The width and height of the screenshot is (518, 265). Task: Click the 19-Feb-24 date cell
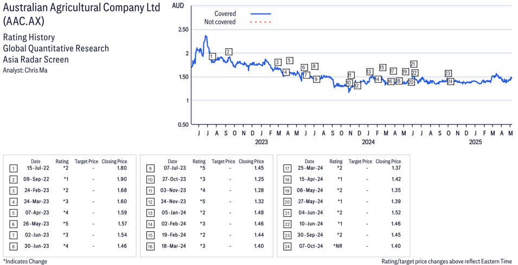click(x=174, y=235)
